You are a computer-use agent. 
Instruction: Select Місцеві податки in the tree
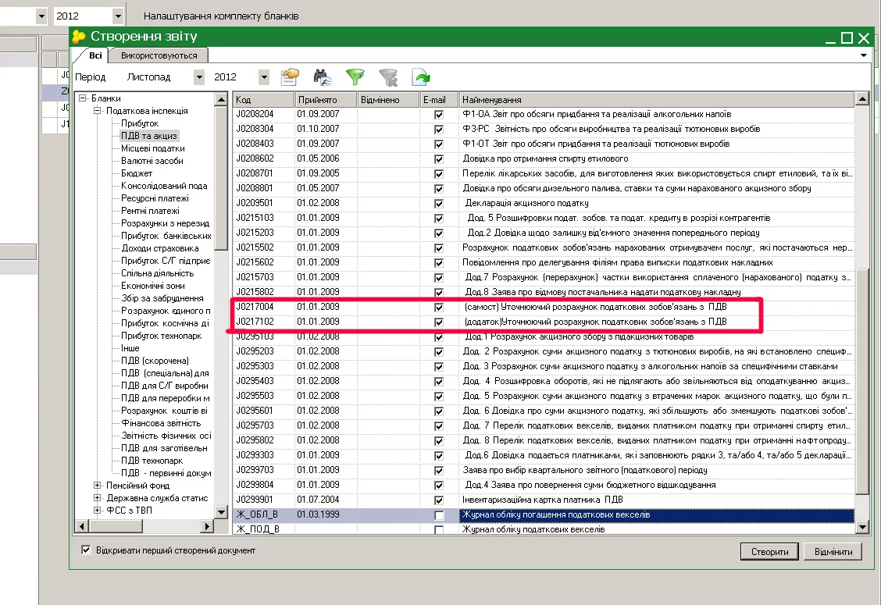[x=152, y=148]
